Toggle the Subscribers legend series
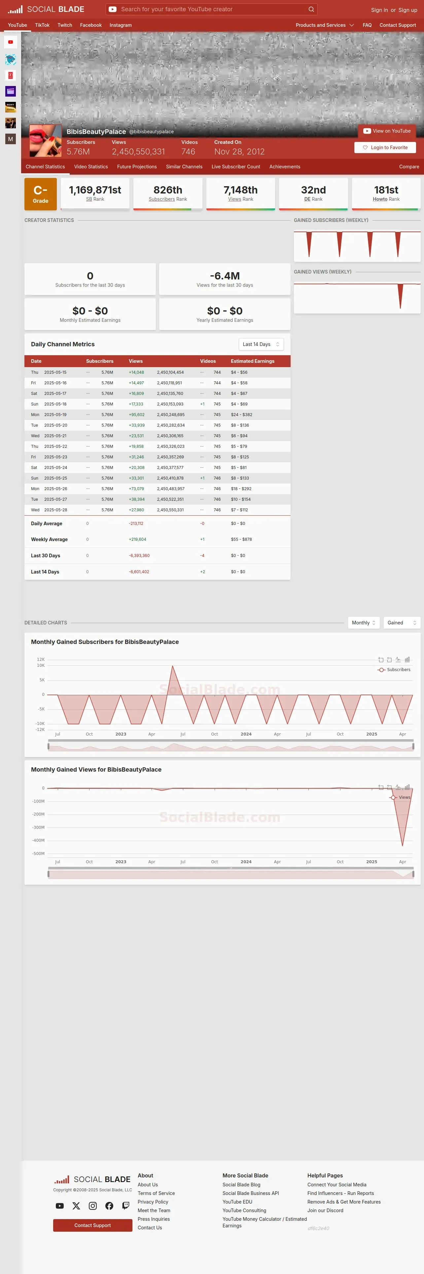The width and height of the screenshot is (424, 1274). click(x=394, y=670)
